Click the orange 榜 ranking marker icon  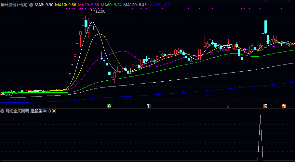point(265,106)
